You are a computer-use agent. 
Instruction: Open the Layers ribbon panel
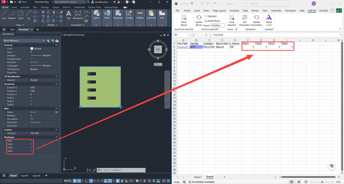96,18
